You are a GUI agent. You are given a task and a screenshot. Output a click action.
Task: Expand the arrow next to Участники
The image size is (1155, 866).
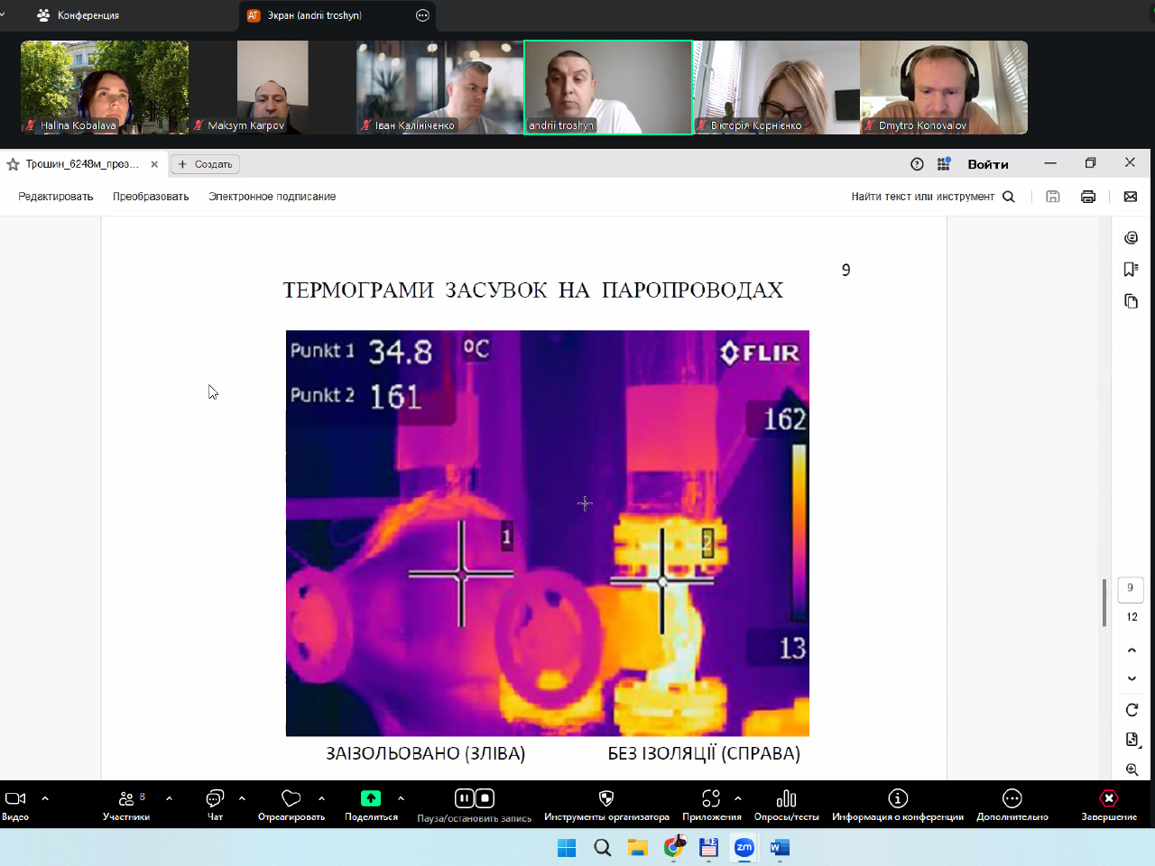click(x=169, y=798)
